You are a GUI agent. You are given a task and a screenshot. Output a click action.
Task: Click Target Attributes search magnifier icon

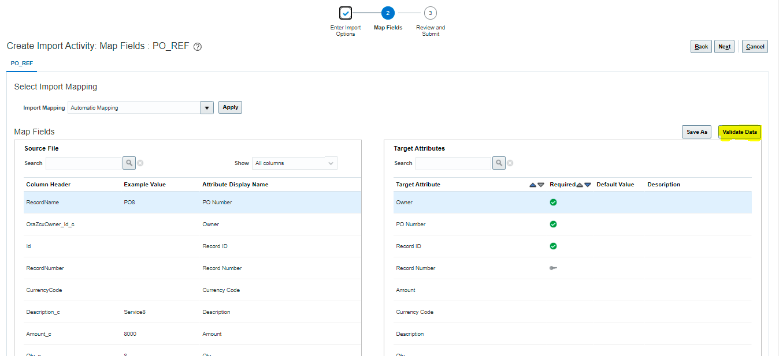point(499,163)
